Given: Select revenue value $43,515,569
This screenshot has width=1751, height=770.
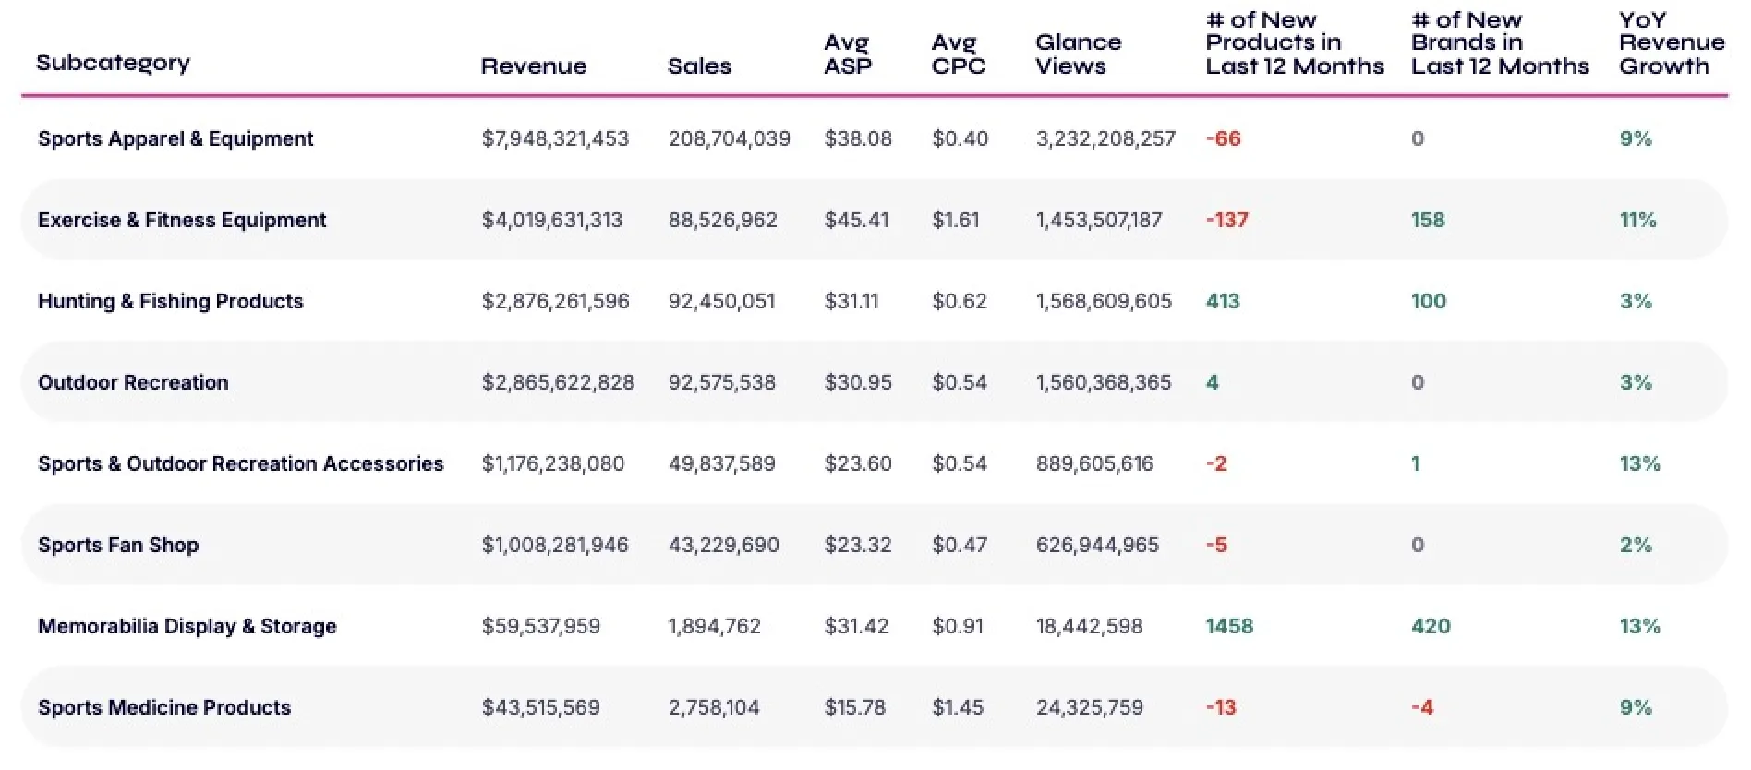Looking at the screenshot, I should [541, 707].
